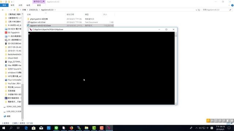This screenshot has width=234, height=131.
Task: Click the search AppServv8.3.0 input field
Action: coord(215,10)
